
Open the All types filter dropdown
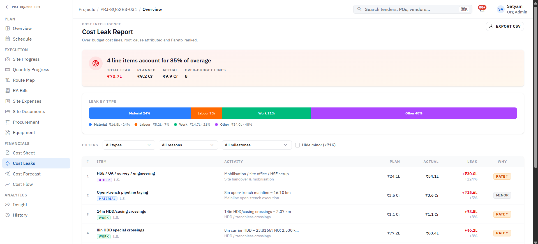129,145
